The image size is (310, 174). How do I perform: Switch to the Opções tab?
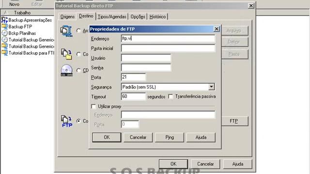click(138, 16)
